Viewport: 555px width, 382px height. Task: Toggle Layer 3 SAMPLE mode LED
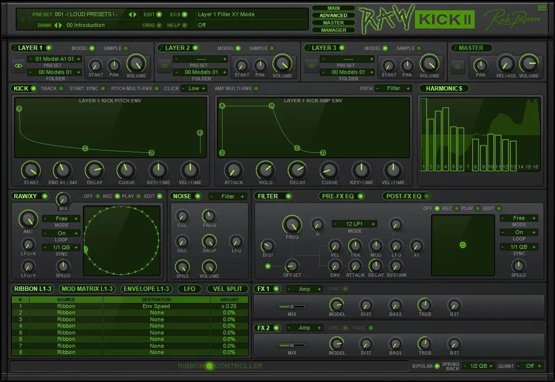[419, 48]
